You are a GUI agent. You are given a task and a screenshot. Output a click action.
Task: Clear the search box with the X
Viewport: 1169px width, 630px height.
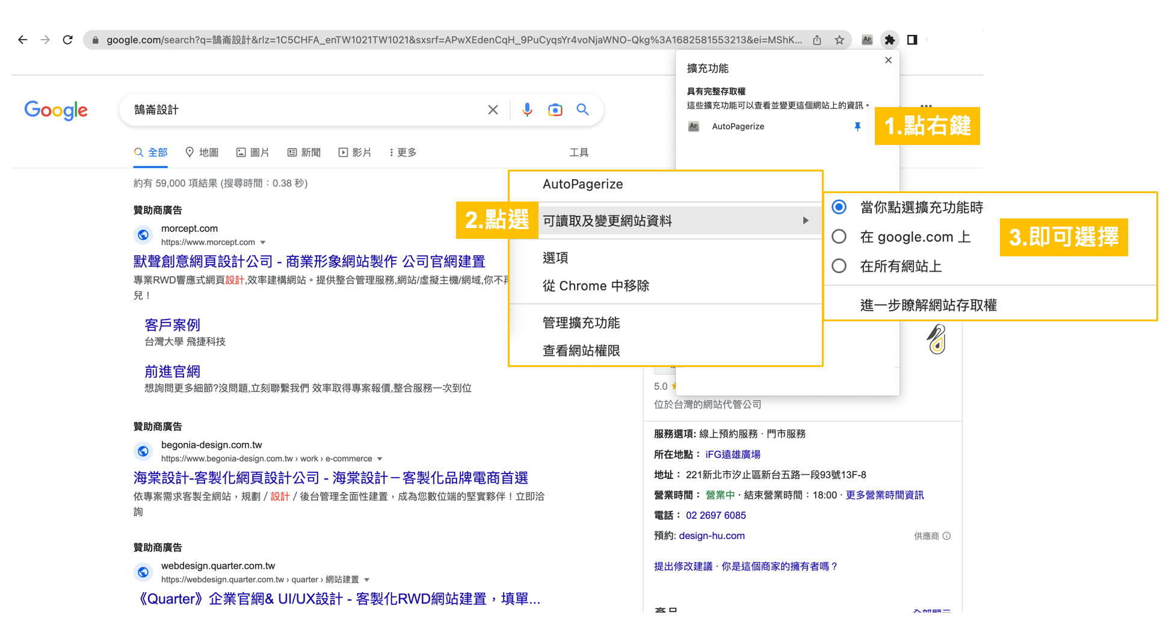pos(493,110)
